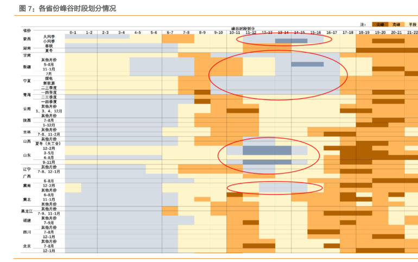Select the 6-7 hour column header
The height and width of the screenshot is (262, 418).
coord(170,33)
